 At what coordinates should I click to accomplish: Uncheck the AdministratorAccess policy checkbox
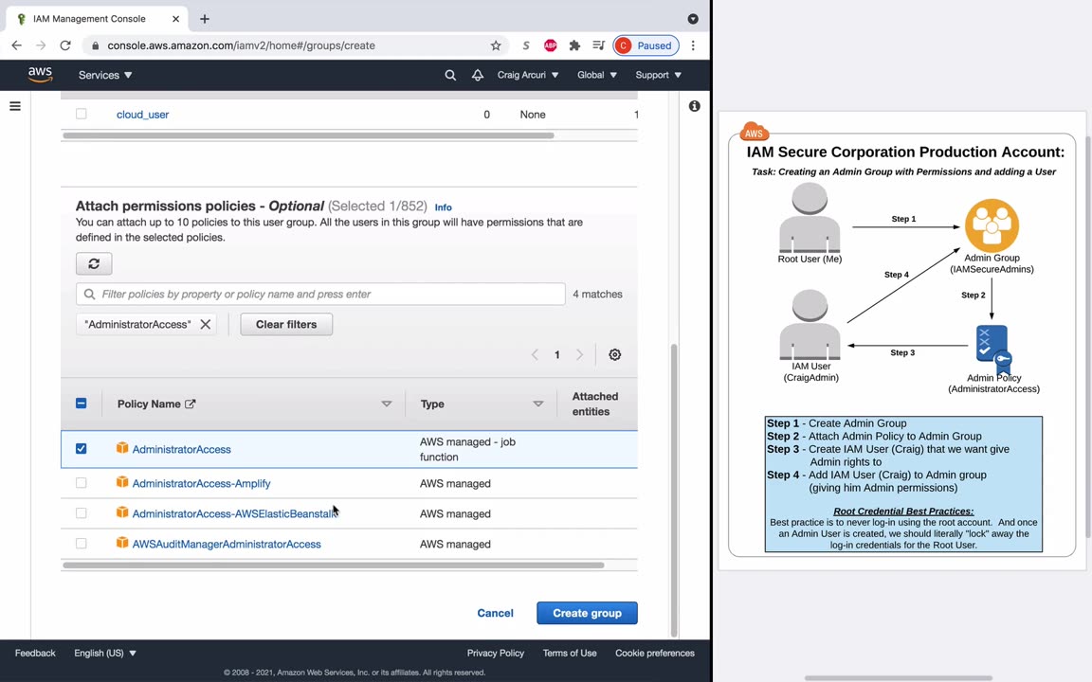[81, 448]
